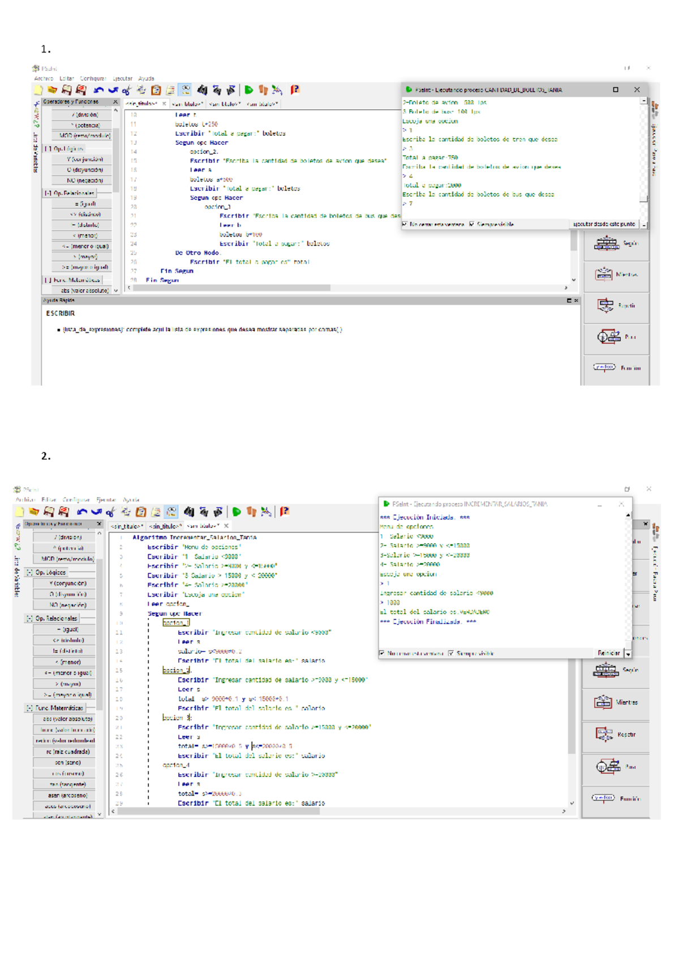Click 'Ejecutar desde este punto' button
Screen dimensions: 679x961
point(603,224)
